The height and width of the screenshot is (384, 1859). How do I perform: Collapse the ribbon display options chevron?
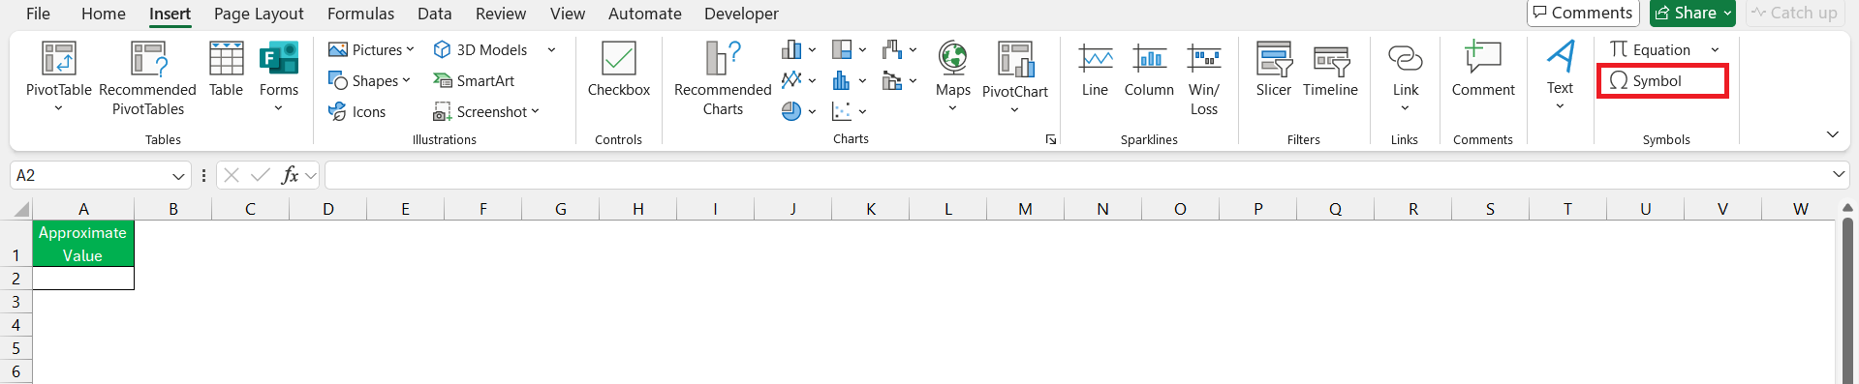pyautogui.click(x=1832, y=134)
